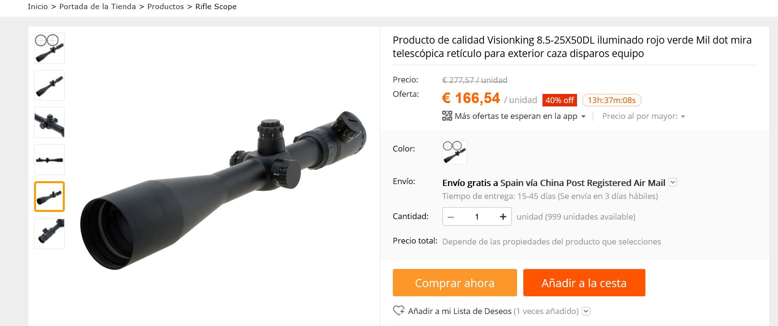Image resolution: width=778 pixels, height=326 pixels.
Task: Select the fourth thumbnail with side view
Action: click(x=49, y=160)
